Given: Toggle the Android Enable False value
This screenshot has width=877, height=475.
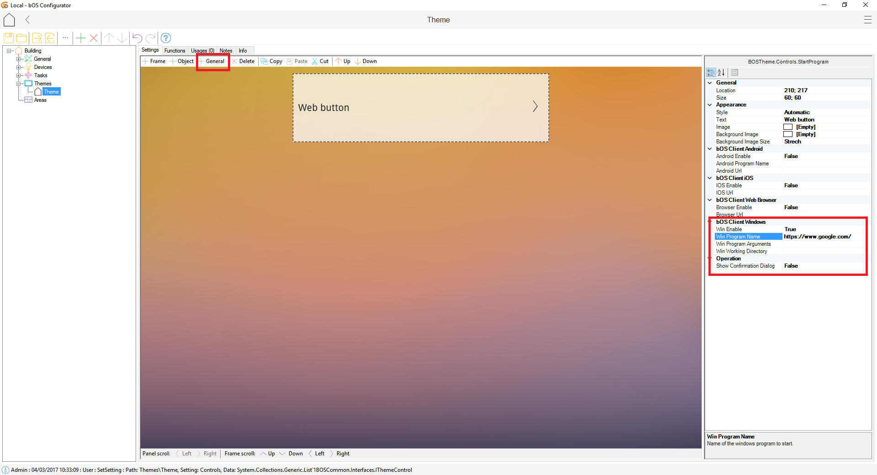Looking at the screenshot, I should pyautogui.click(x=791, y=156).
